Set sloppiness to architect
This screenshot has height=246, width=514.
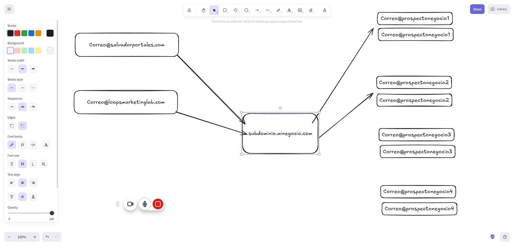coord(12,107)
